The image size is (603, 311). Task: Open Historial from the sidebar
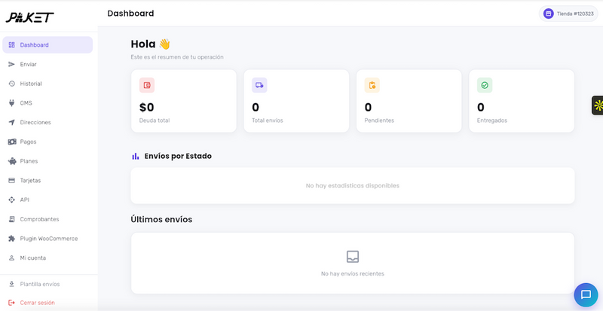coord(47,84)
